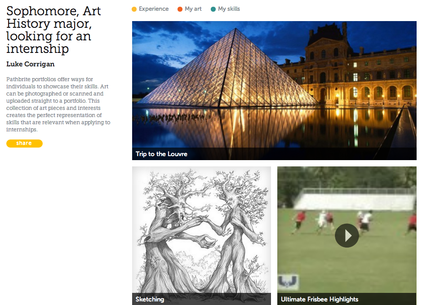This screenshot has width=422, height=305.
Task: Click the yellow share button
Action: [24, 144]
